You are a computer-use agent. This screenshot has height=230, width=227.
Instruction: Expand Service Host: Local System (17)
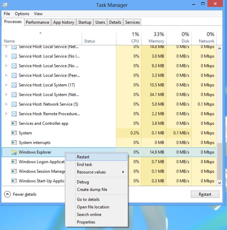point(6,85)
